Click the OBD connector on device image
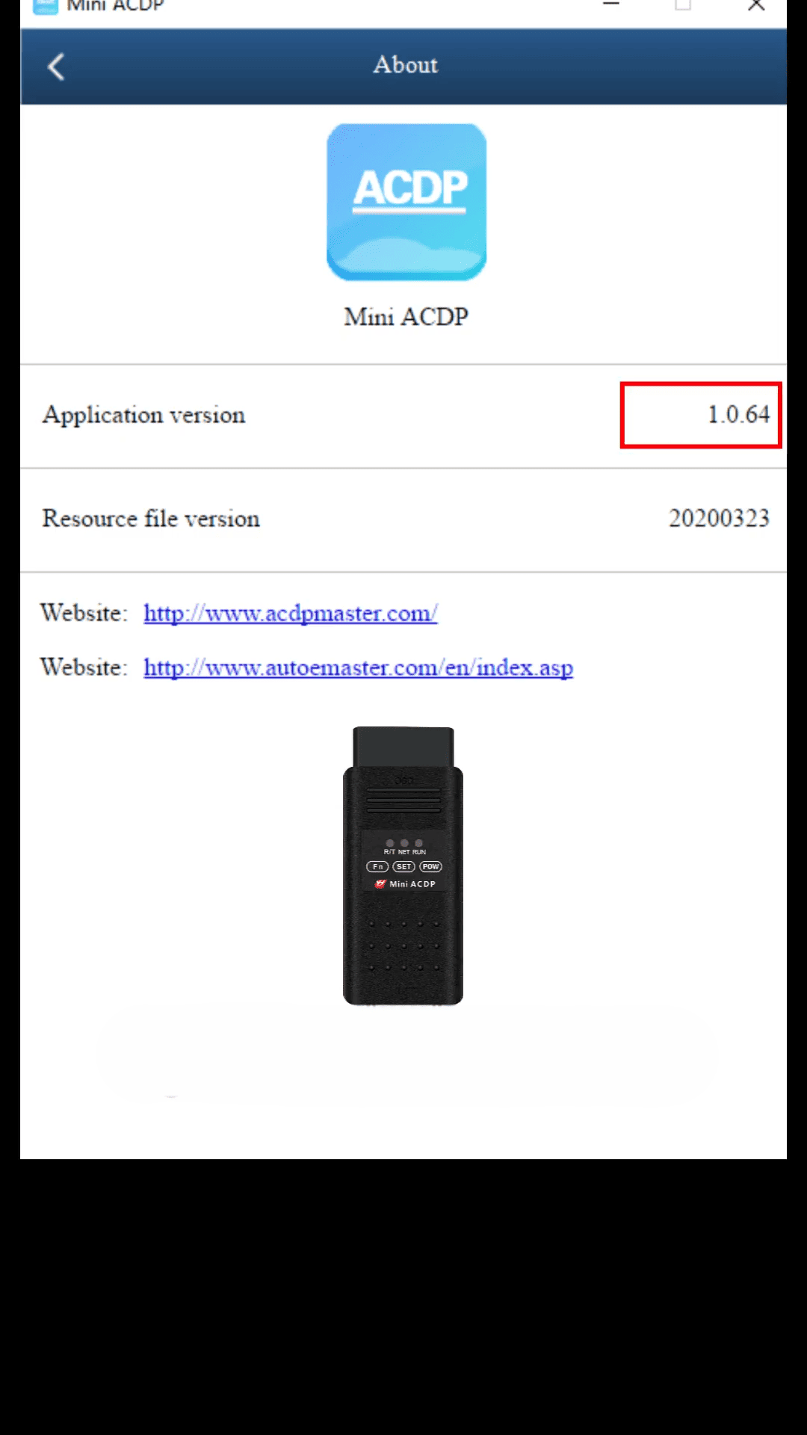Viewport: 807px width, 1435px height. (403, 747)
